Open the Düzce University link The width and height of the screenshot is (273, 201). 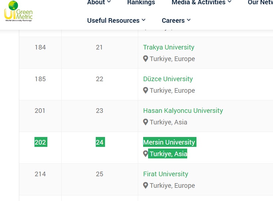(168, 79)
